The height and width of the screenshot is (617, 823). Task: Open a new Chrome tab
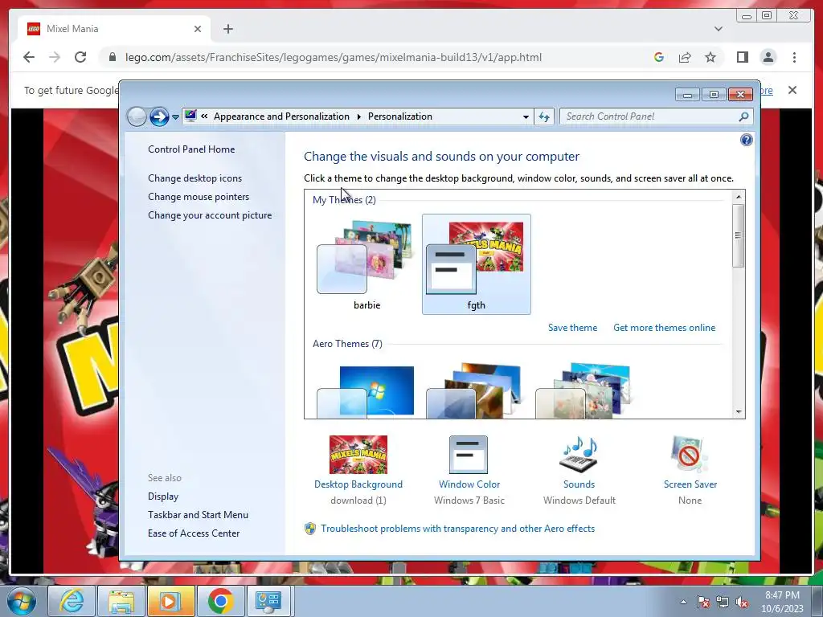tap(227, 29)
